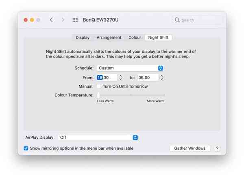
Task: Close the window with red button
Action: 26,20
